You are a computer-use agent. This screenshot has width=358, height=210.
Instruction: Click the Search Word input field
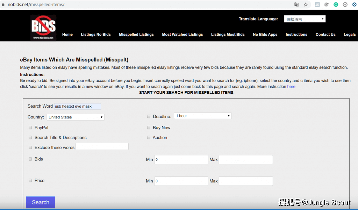click(77, 106)
